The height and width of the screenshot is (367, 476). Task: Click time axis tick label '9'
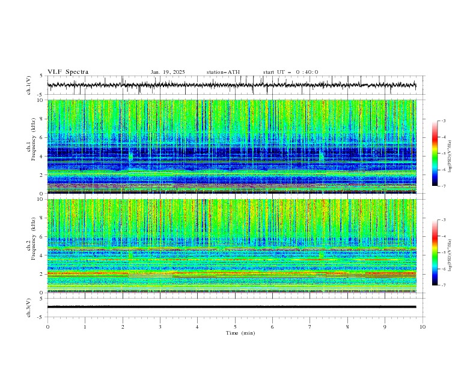[385, 327]
